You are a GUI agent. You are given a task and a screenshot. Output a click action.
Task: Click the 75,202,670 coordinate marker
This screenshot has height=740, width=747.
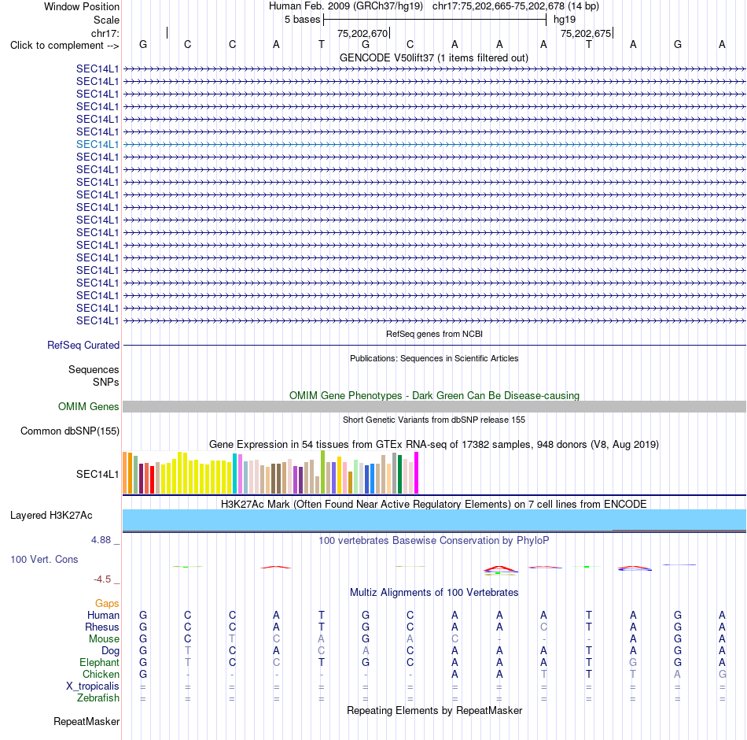coord(362,33)
